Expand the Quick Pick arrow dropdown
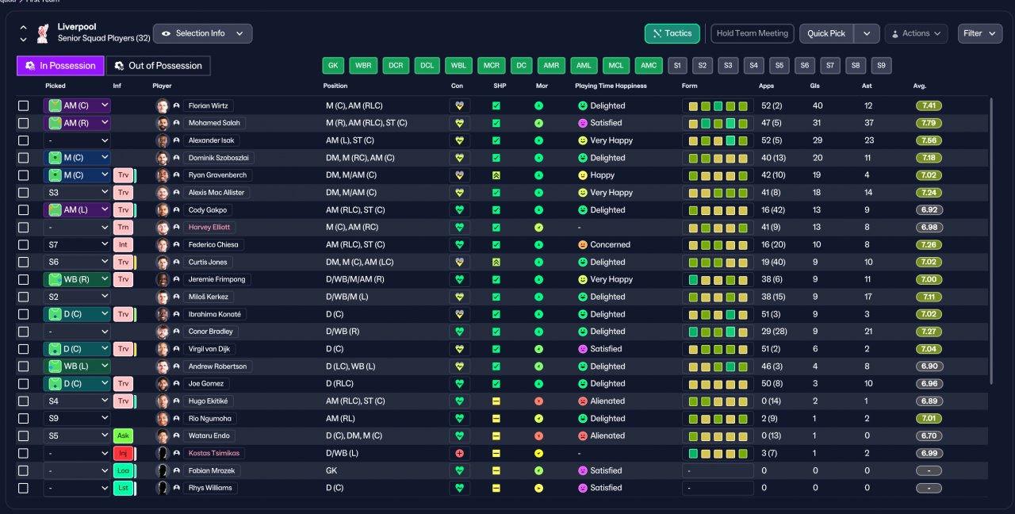Viewport: 1015px width, 514px height. pos(868,33)
